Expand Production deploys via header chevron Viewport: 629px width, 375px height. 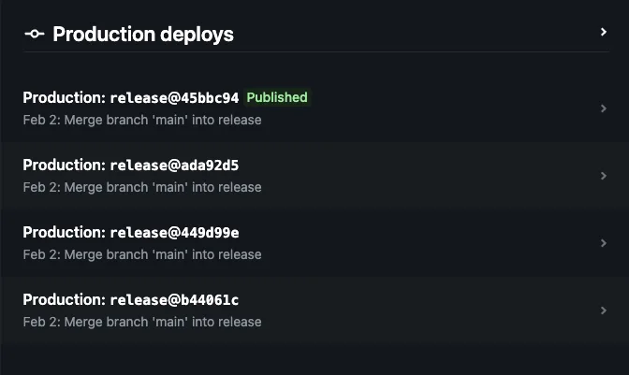pyautogui.click(x=604, y=32)
